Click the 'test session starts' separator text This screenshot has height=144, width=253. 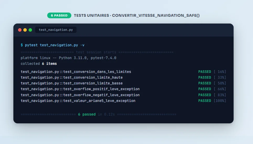pyautogui.click(x=96, y=52)
